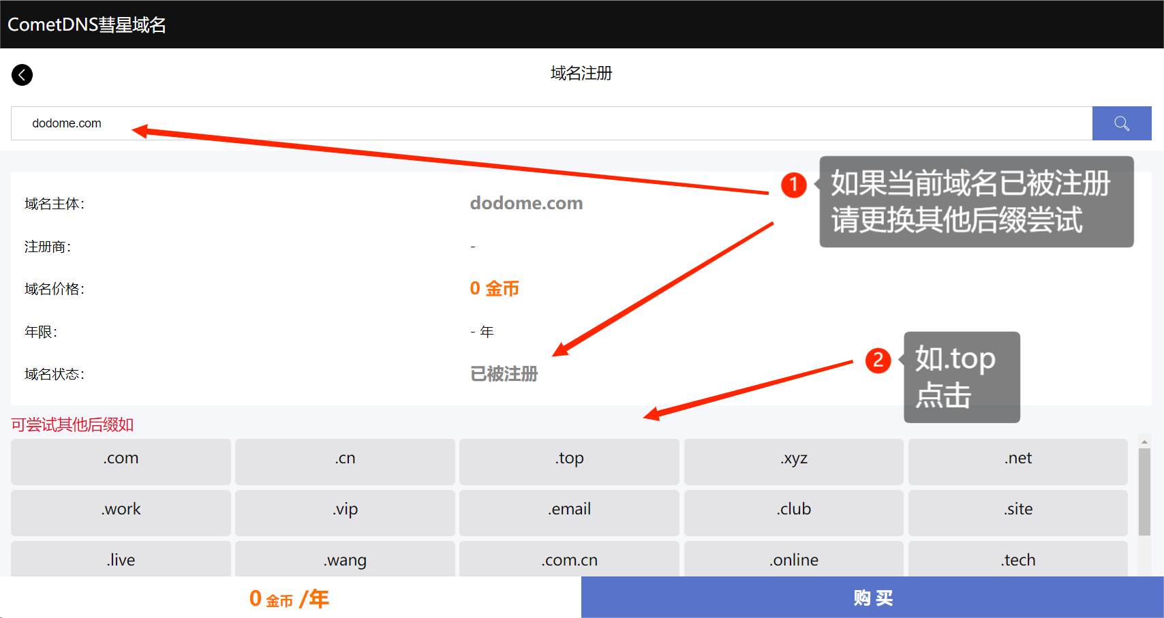Click the back arrow icon
The height and width of the screenshot is (618, 1164).
(x=22, y=74)
